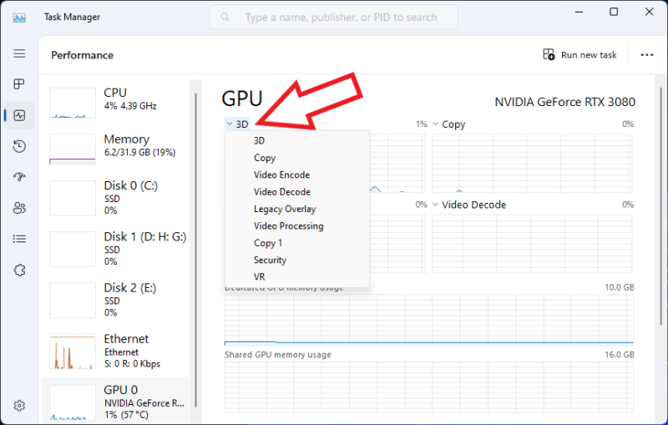Minimize the Task Manager window

point(579,12)
